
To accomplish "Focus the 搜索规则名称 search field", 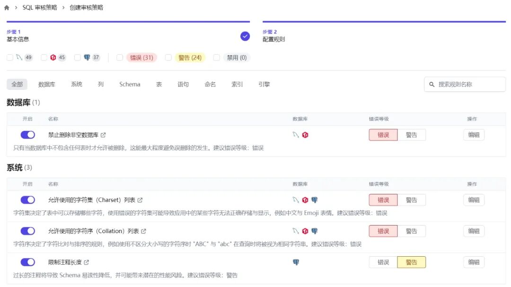I will (465, 84).
